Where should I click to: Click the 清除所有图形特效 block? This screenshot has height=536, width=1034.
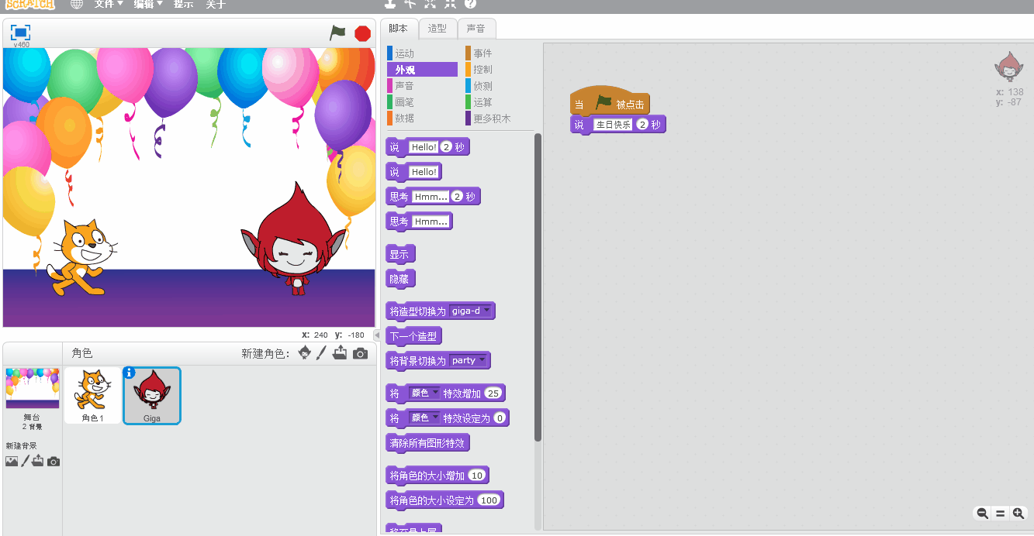(427, 443)
